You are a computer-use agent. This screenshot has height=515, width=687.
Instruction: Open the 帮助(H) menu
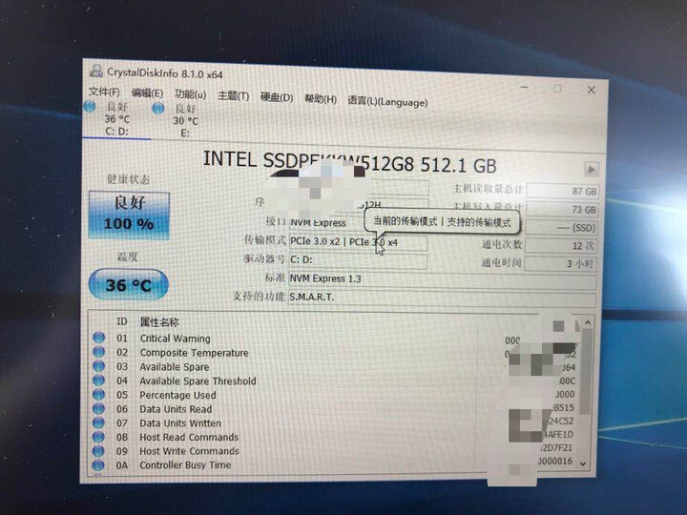pos(321,99)
